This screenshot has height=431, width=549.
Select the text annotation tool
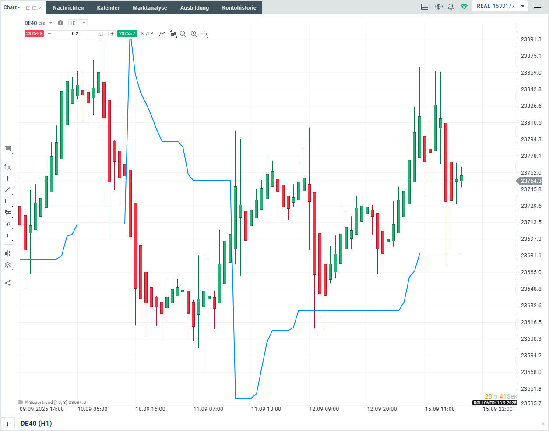click(7, 236)
